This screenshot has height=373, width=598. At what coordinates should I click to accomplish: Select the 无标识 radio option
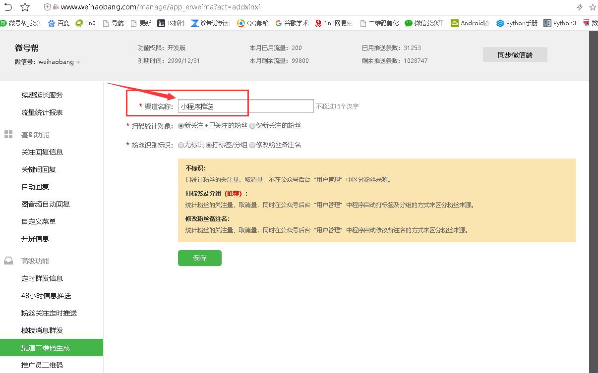pos(181,145)
